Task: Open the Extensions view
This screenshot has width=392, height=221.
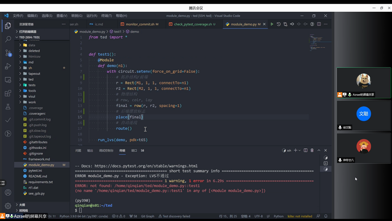Action: [x=8, y=93]
